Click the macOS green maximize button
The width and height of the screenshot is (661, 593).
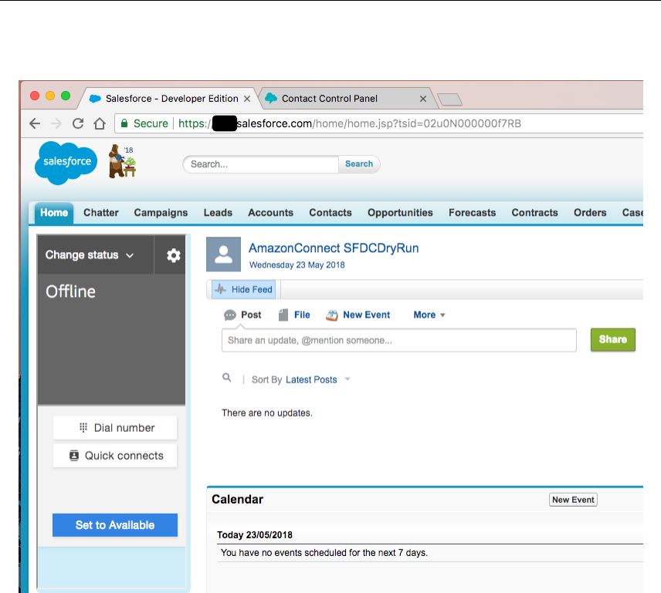click(x=66, y=96)
